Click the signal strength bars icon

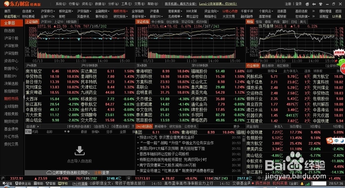[x=307, y=184]
